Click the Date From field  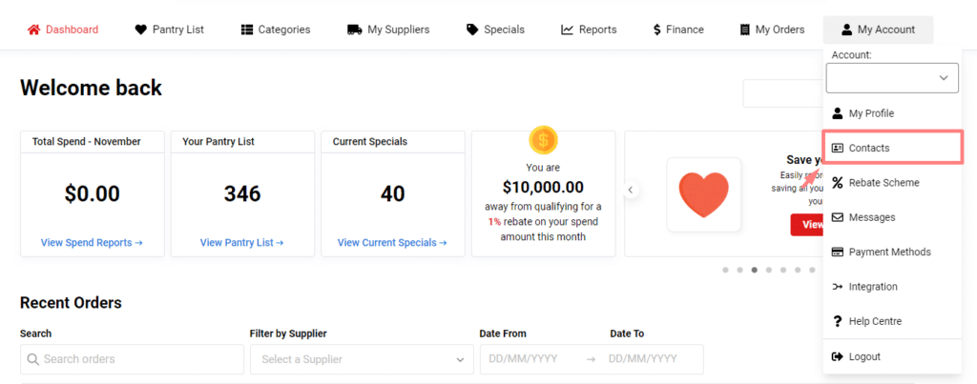pyautogui.click(x=530, y=359)
